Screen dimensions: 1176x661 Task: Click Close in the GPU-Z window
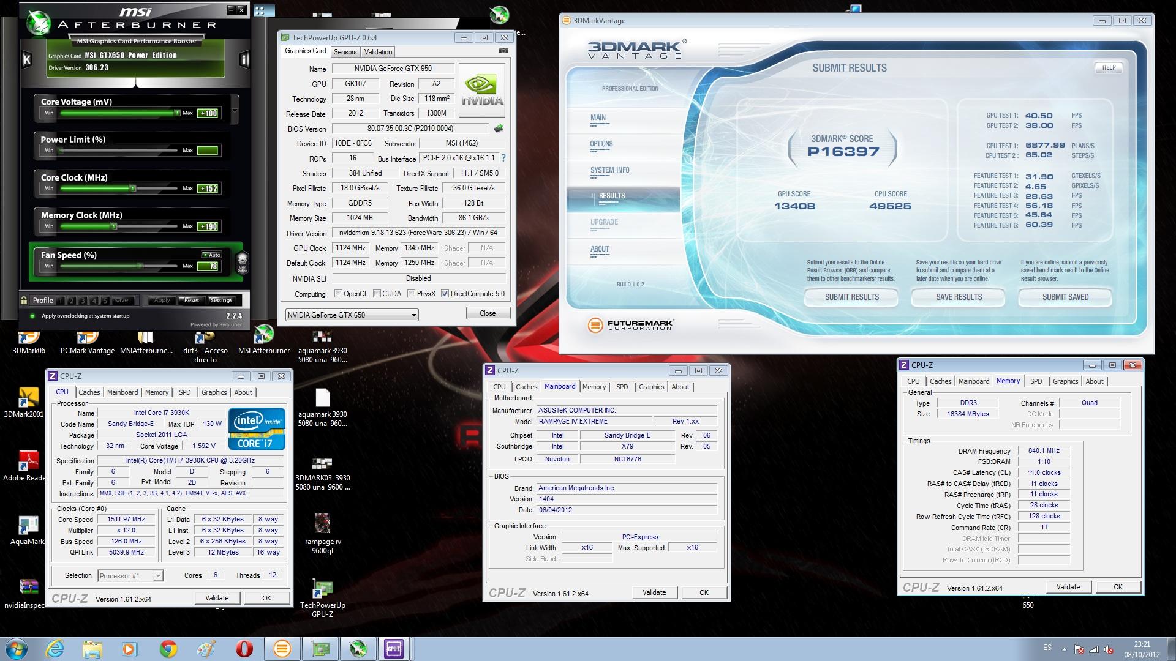(x=488, y=313)
